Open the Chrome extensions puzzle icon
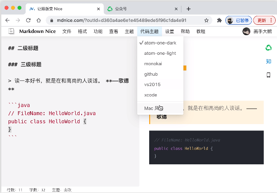The image size is (277, 193). click(x=219, y=21)
